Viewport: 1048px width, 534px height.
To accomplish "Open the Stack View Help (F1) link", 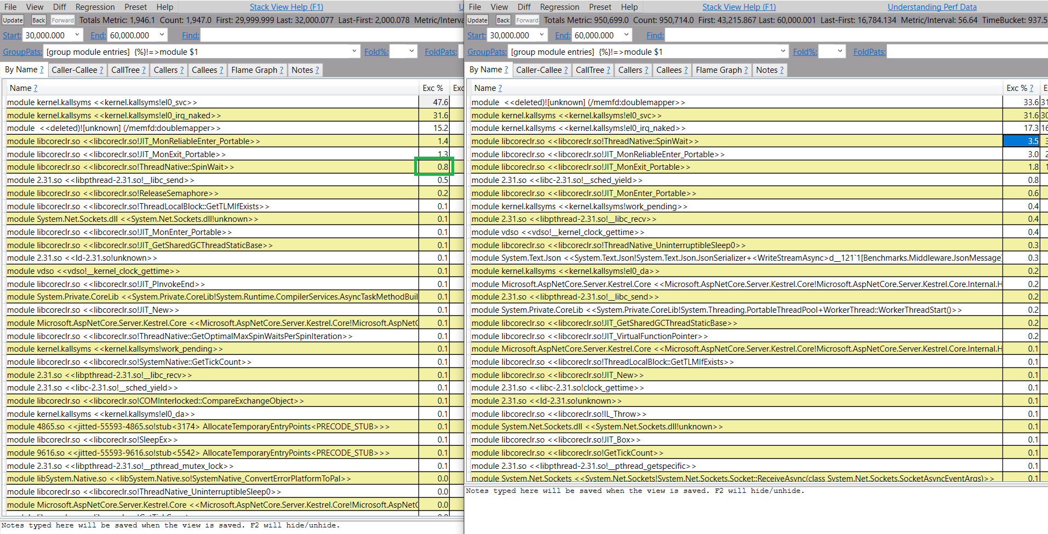I will pos(286,7).
